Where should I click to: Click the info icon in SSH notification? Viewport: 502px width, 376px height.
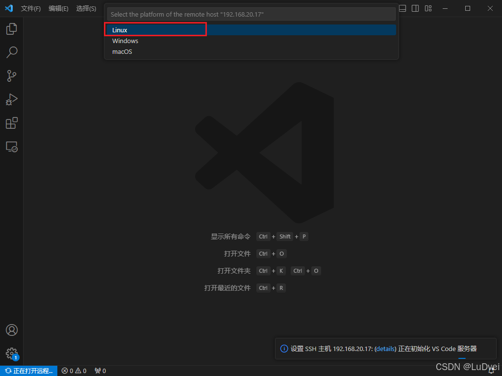click(x=284, y=349)
